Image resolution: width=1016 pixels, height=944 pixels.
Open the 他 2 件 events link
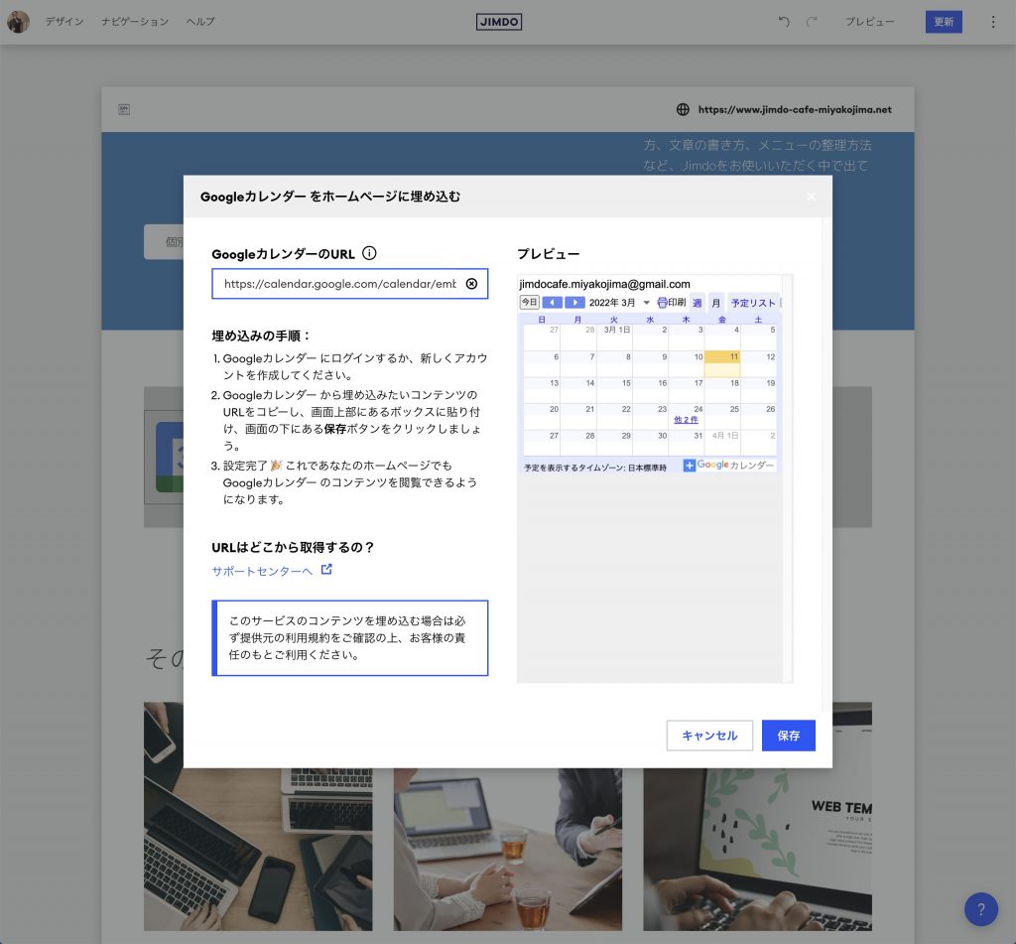687,420
